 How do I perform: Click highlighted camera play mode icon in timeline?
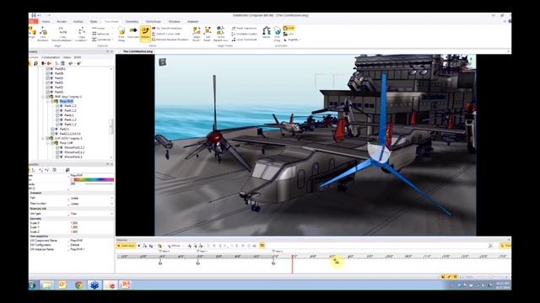click(262, 245)
